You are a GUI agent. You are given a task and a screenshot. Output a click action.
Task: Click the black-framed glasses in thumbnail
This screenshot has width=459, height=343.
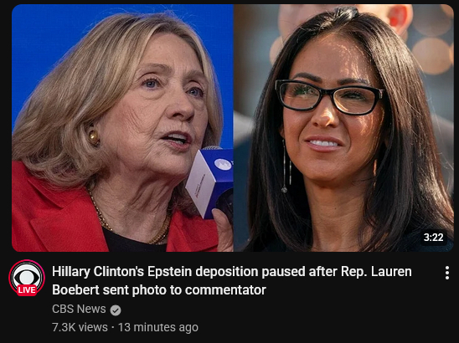330,97
